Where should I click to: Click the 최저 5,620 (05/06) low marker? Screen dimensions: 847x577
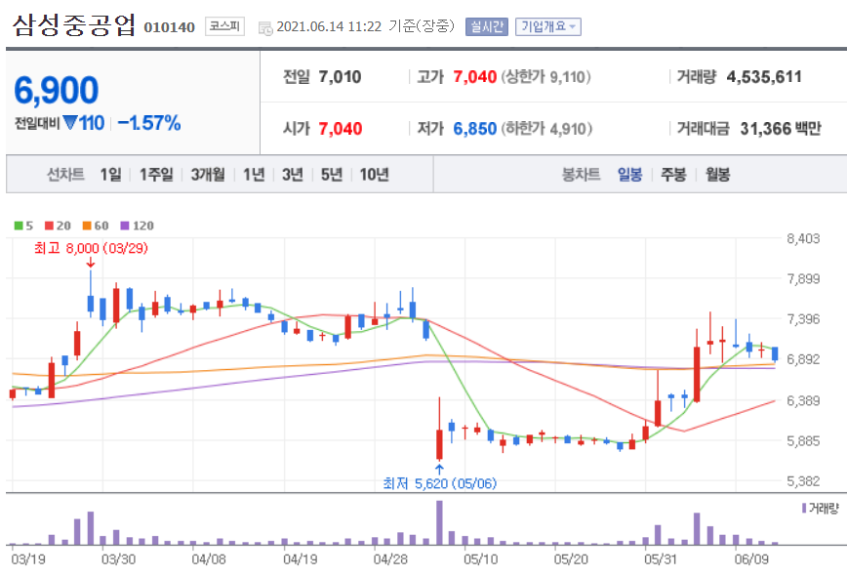click(x=439, y=483)
